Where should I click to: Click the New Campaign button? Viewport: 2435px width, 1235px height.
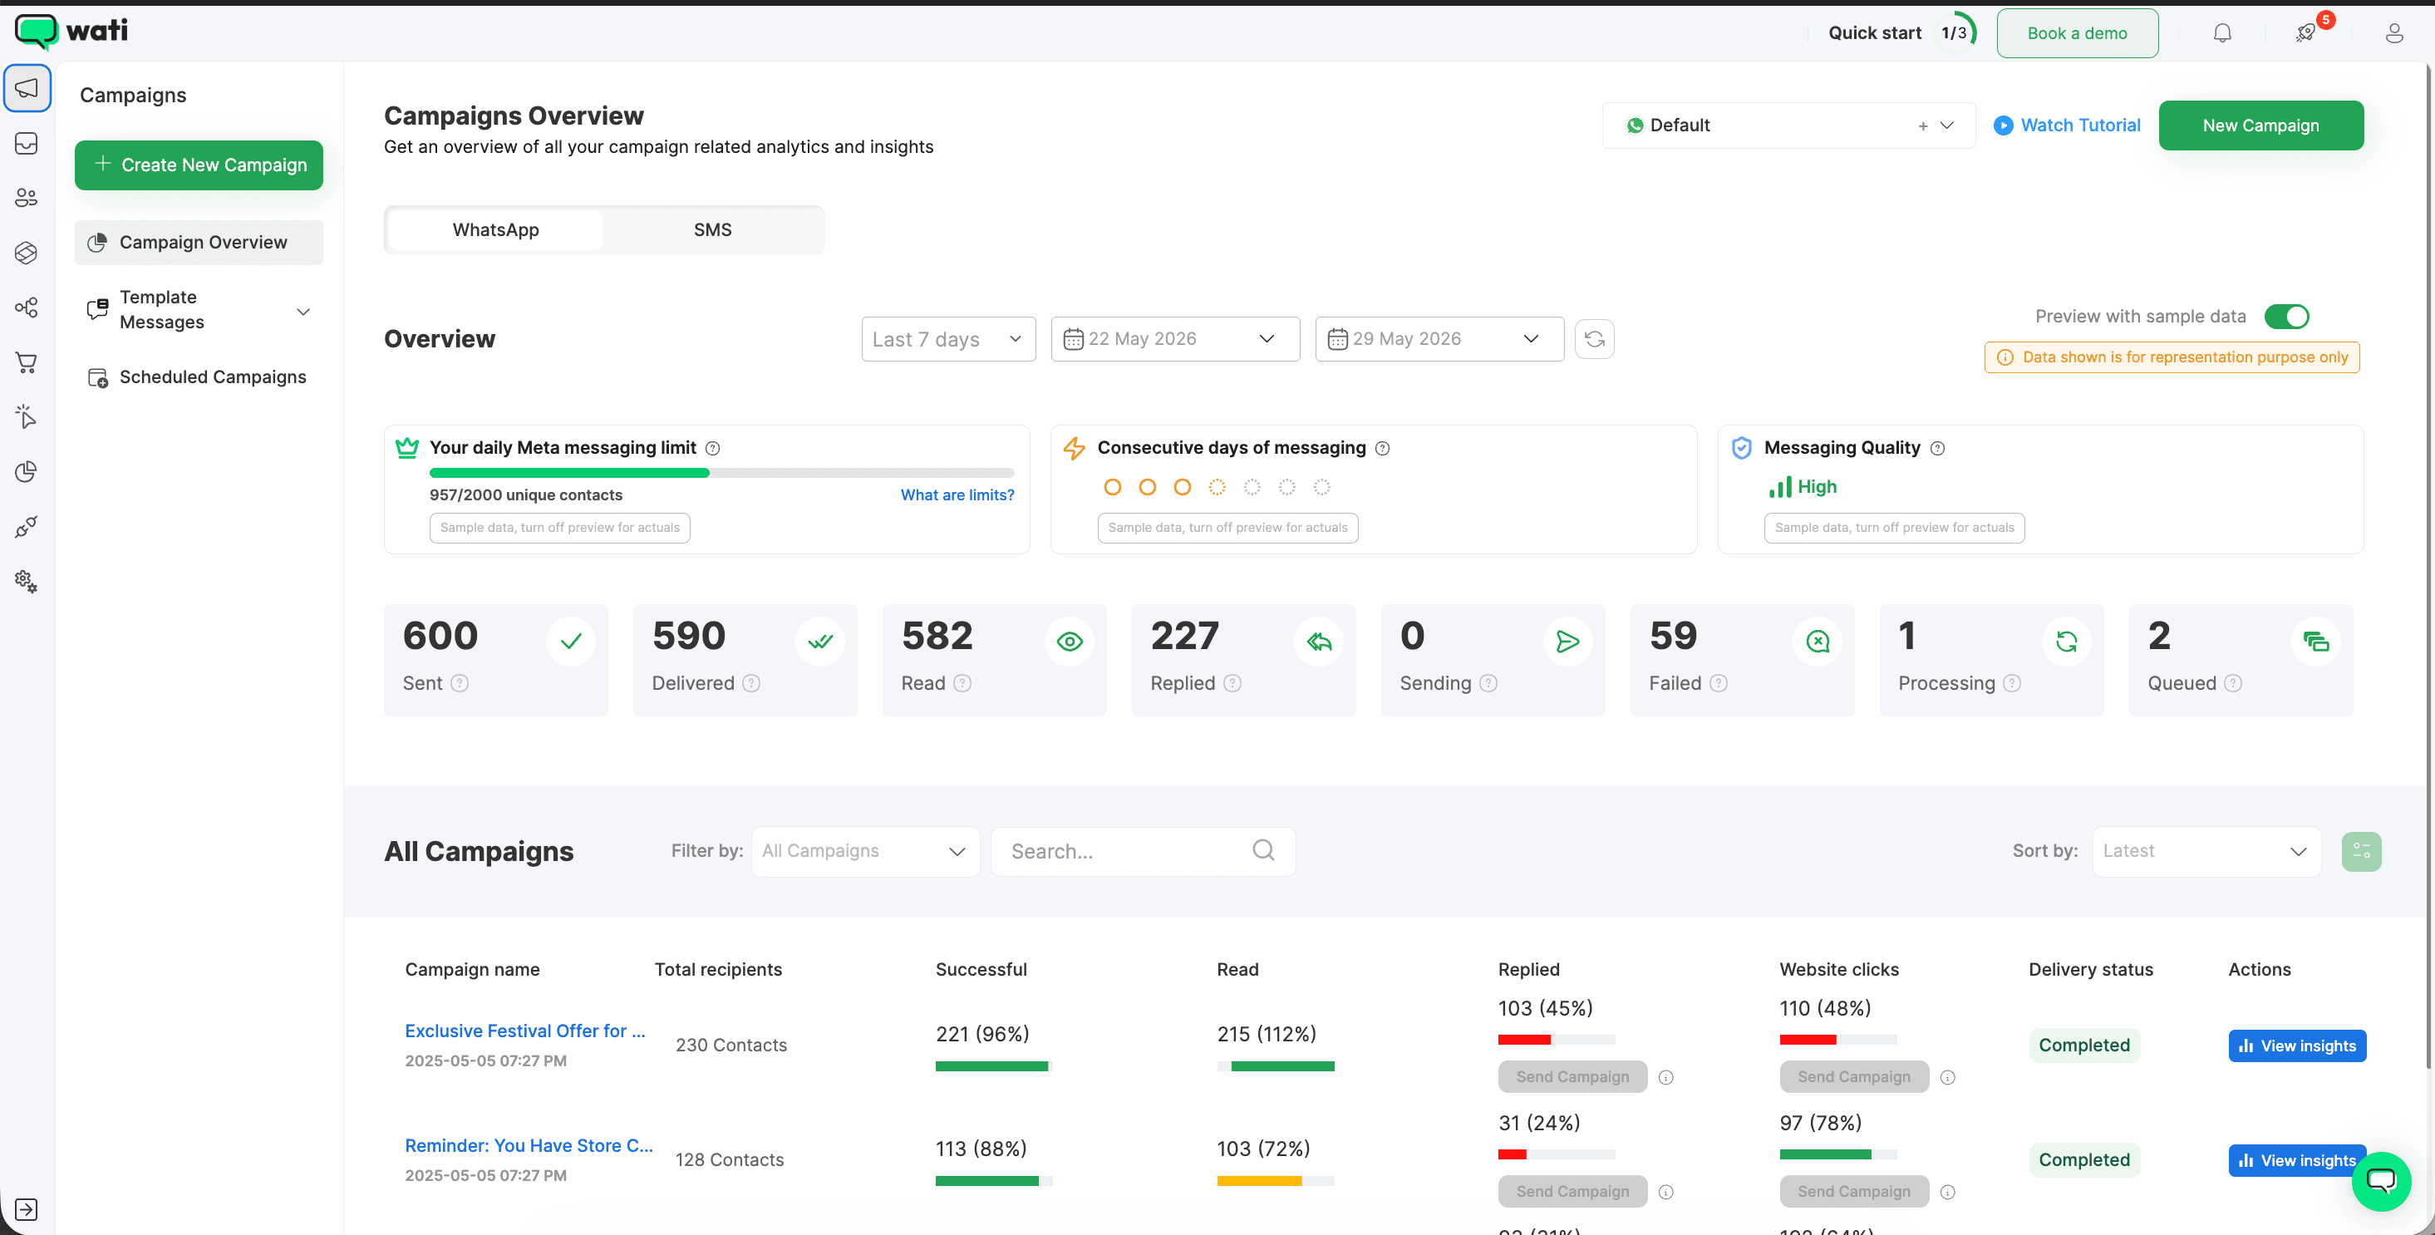coord(2260,125)
